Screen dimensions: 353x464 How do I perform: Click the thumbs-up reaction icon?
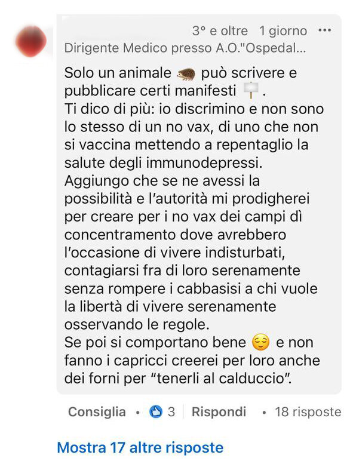[x=156, y=411]
